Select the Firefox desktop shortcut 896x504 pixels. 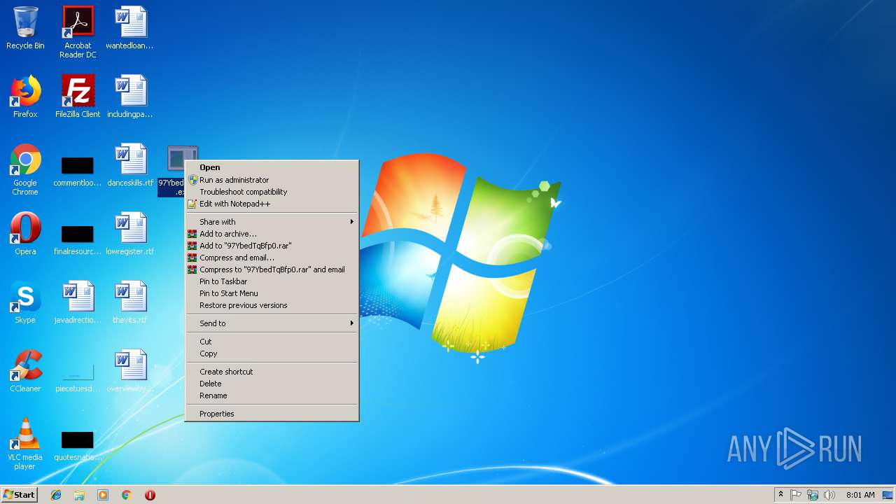coord(25,97)
